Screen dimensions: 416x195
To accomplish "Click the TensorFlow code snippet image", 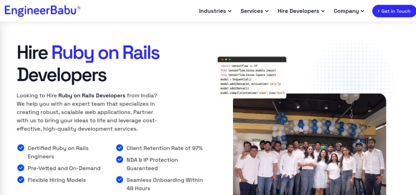I will tap(252, 77).
